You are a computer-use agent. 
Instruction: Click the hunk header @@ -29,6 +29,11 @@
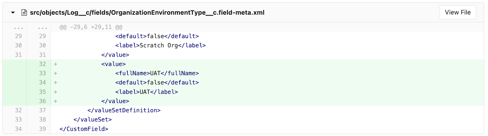[91, 27]
